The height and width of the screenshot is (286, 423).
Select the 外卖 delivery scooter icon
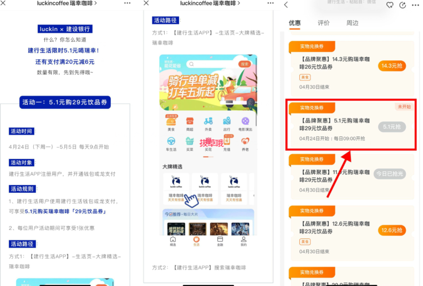pos(208,121)
